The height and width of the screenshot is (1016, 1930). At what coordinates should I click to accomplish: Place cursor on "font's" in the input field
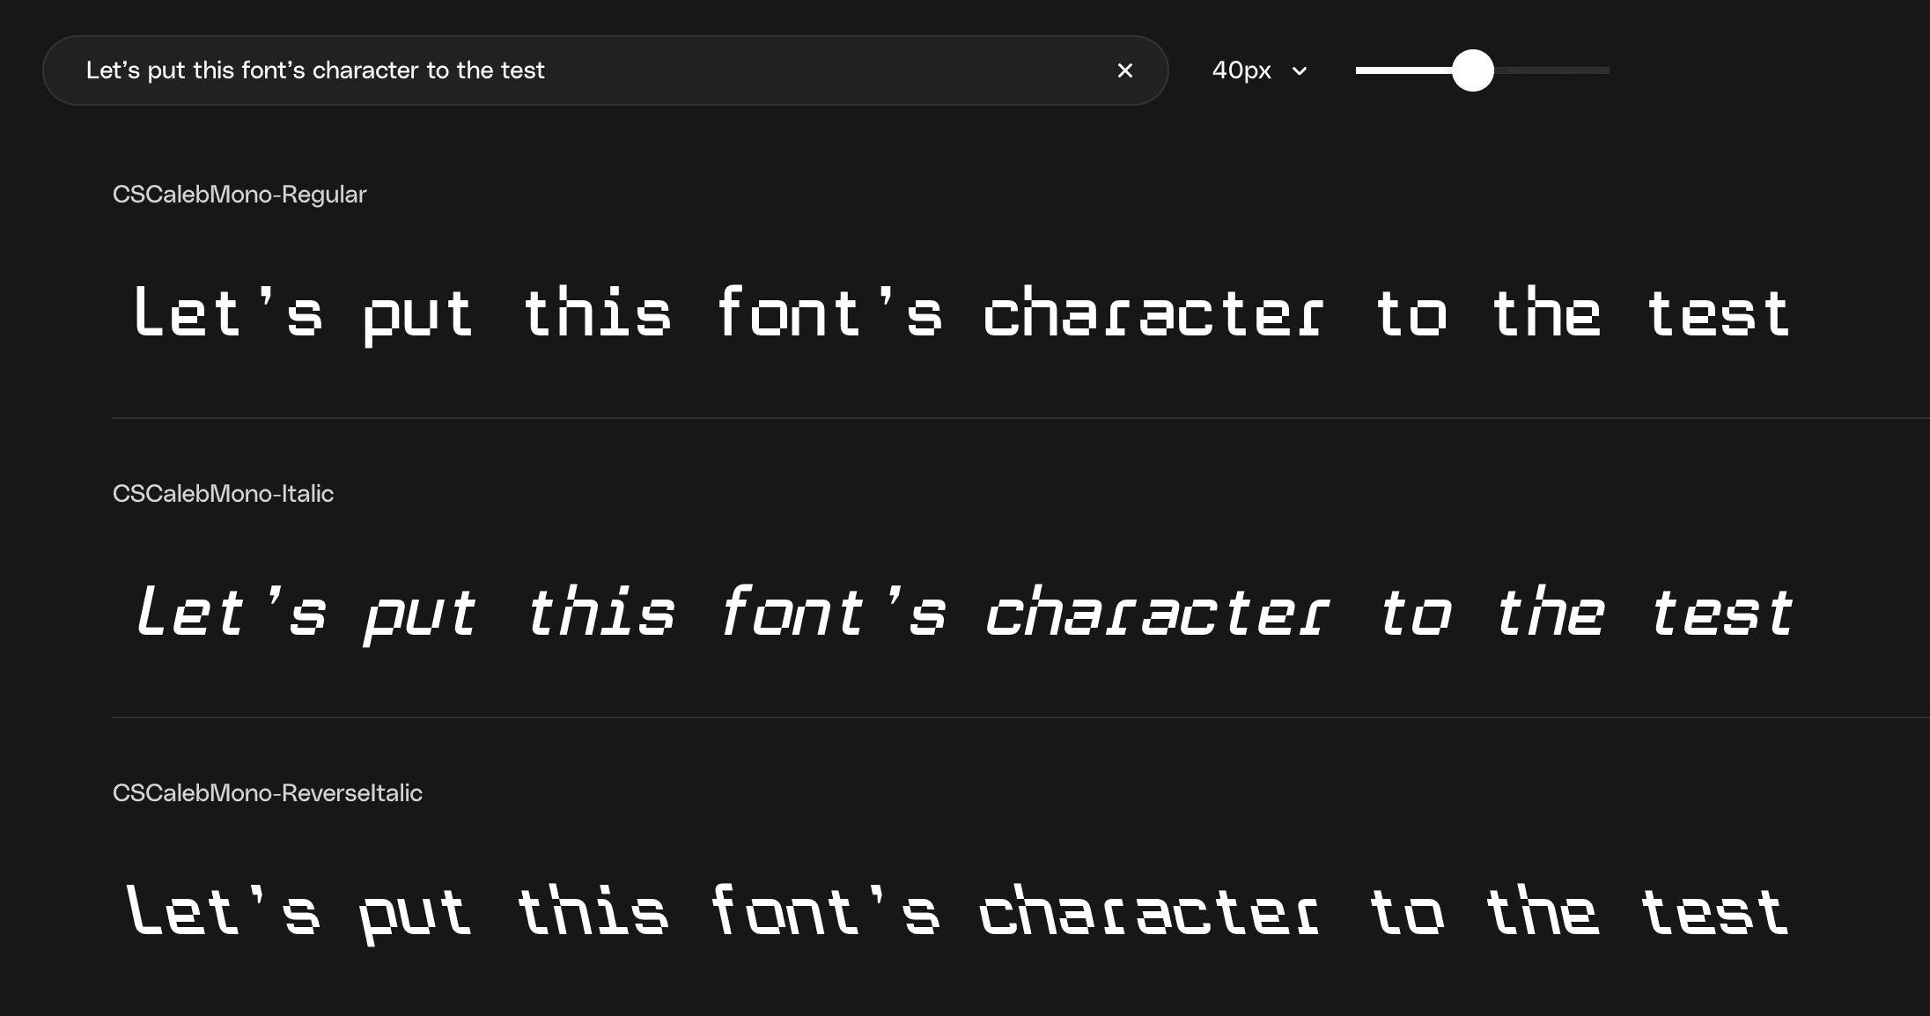[273, 70]
